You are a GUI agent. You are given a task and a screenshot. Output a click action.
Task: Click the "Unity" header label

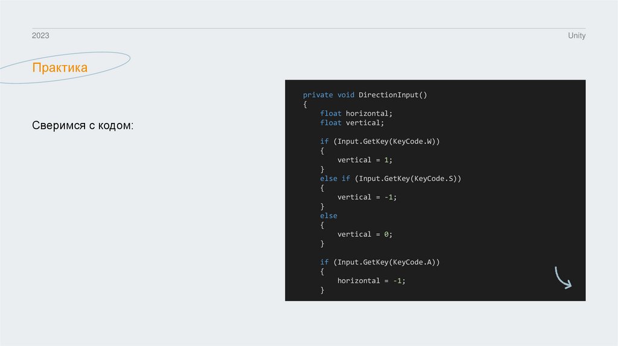tap(576, 36)
